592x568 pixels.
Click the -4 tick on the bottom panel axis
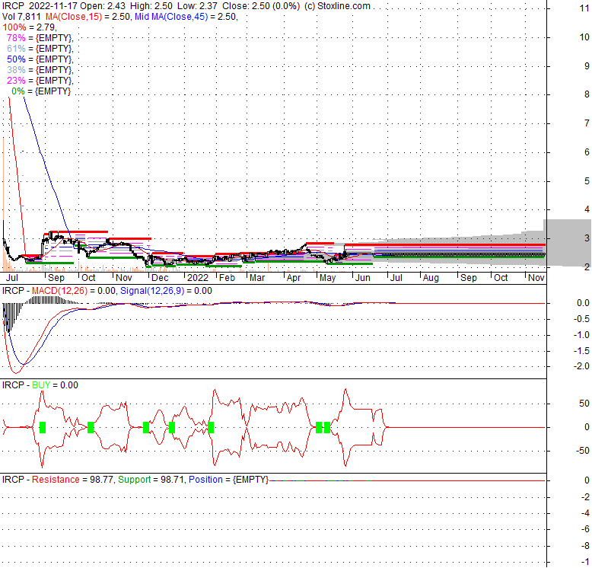coord(586,513)
